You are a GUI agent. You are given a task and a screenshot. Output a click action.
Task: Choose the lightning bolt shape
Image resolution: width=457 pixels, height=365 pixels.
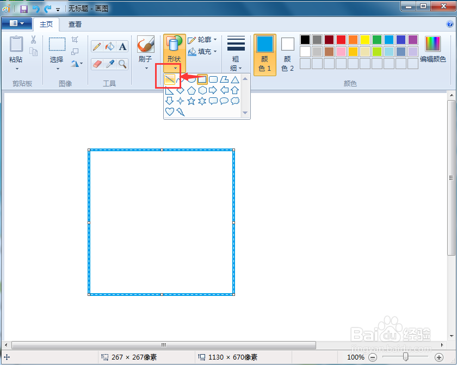tap(181, 112)
